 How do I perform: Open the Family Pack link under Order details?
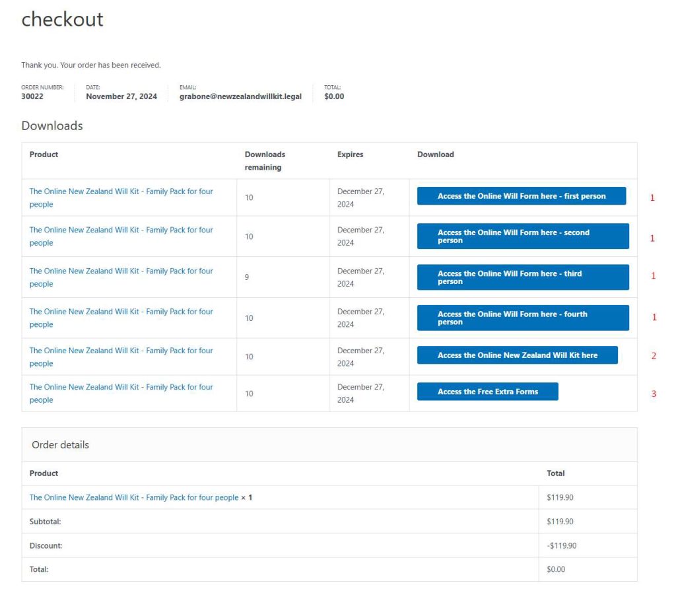[x=133, y=497]
